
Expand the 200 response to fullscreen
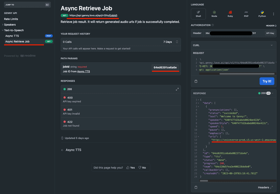[178, 90]
